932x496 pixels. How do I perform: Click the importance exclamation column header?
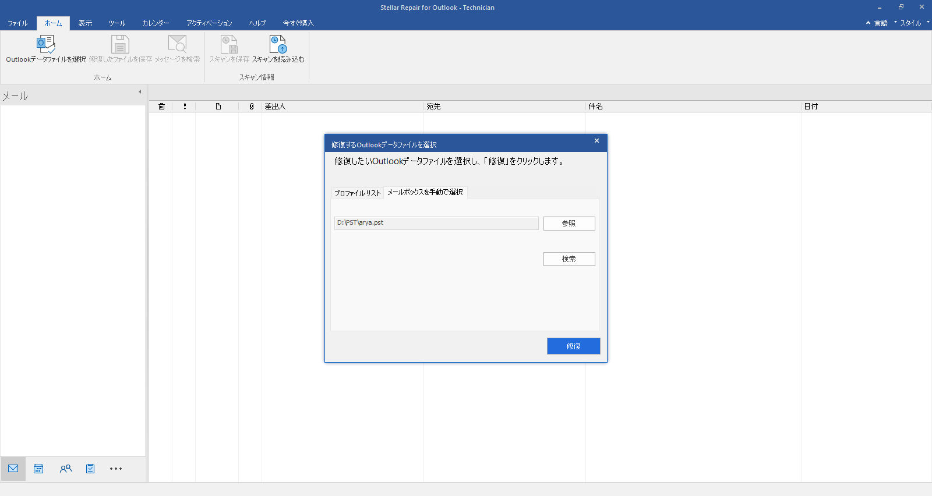point(185,107)
